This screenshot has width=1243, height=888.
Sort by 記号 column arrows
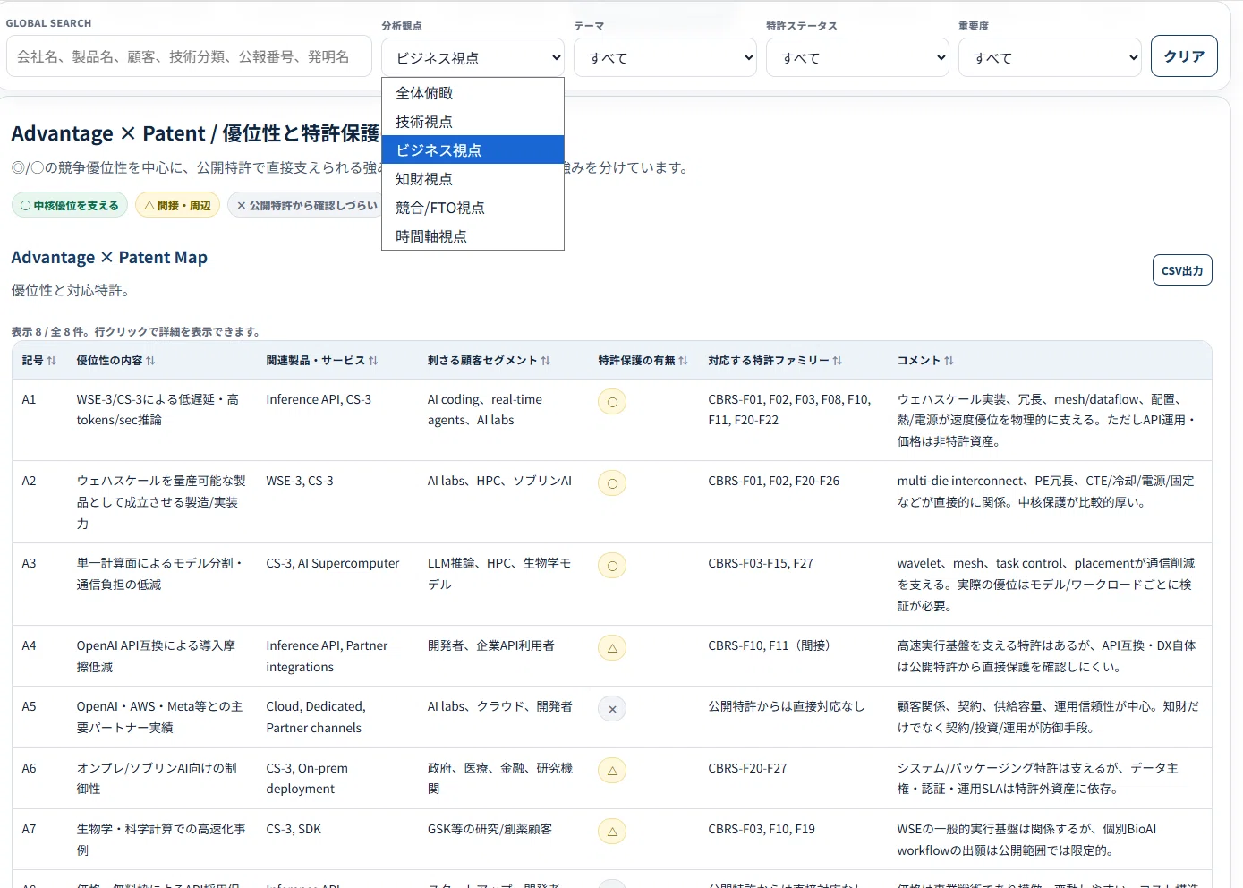click(52, 361)
